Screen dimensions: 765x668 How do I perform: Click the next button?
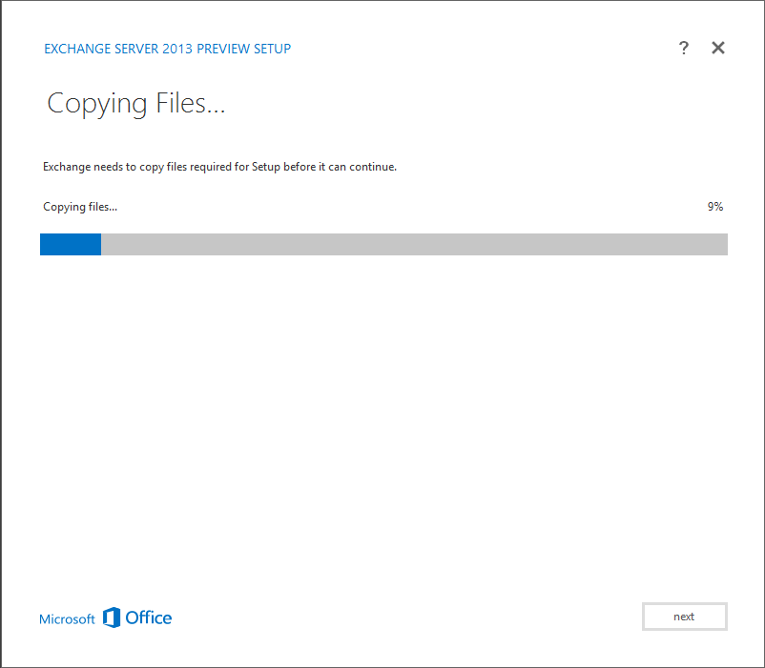685,617
